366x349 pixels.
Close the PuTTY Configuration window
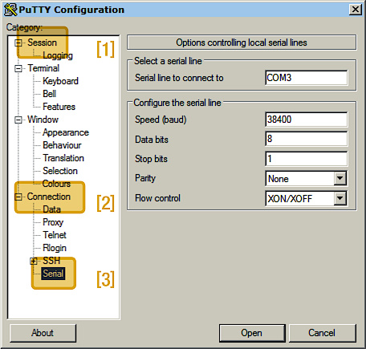356,10
